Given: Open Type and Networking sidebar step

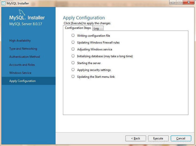Looking at the screenshot, I should click(x=23, y=49).
